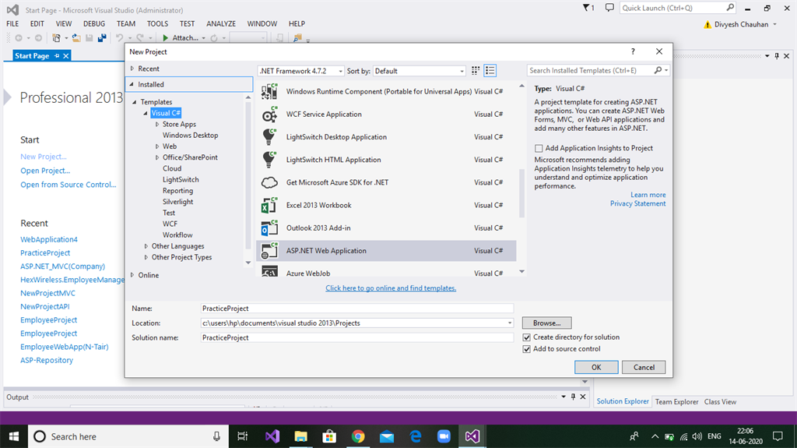The width and height of the screenshot is (797, 448).
Task: Expand the Office/SharePoint node
Action: (157, 157)
